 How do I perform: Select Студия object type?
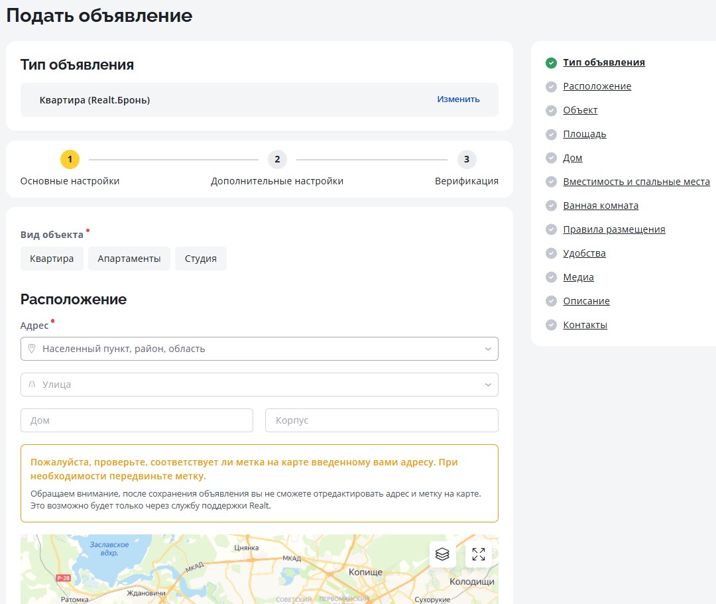click(201, 259)
